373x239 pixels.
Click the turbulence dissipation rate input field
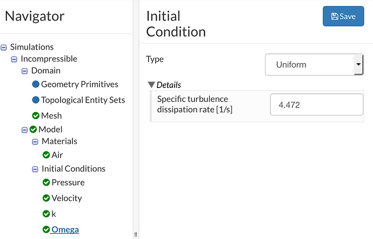[316, 105]
